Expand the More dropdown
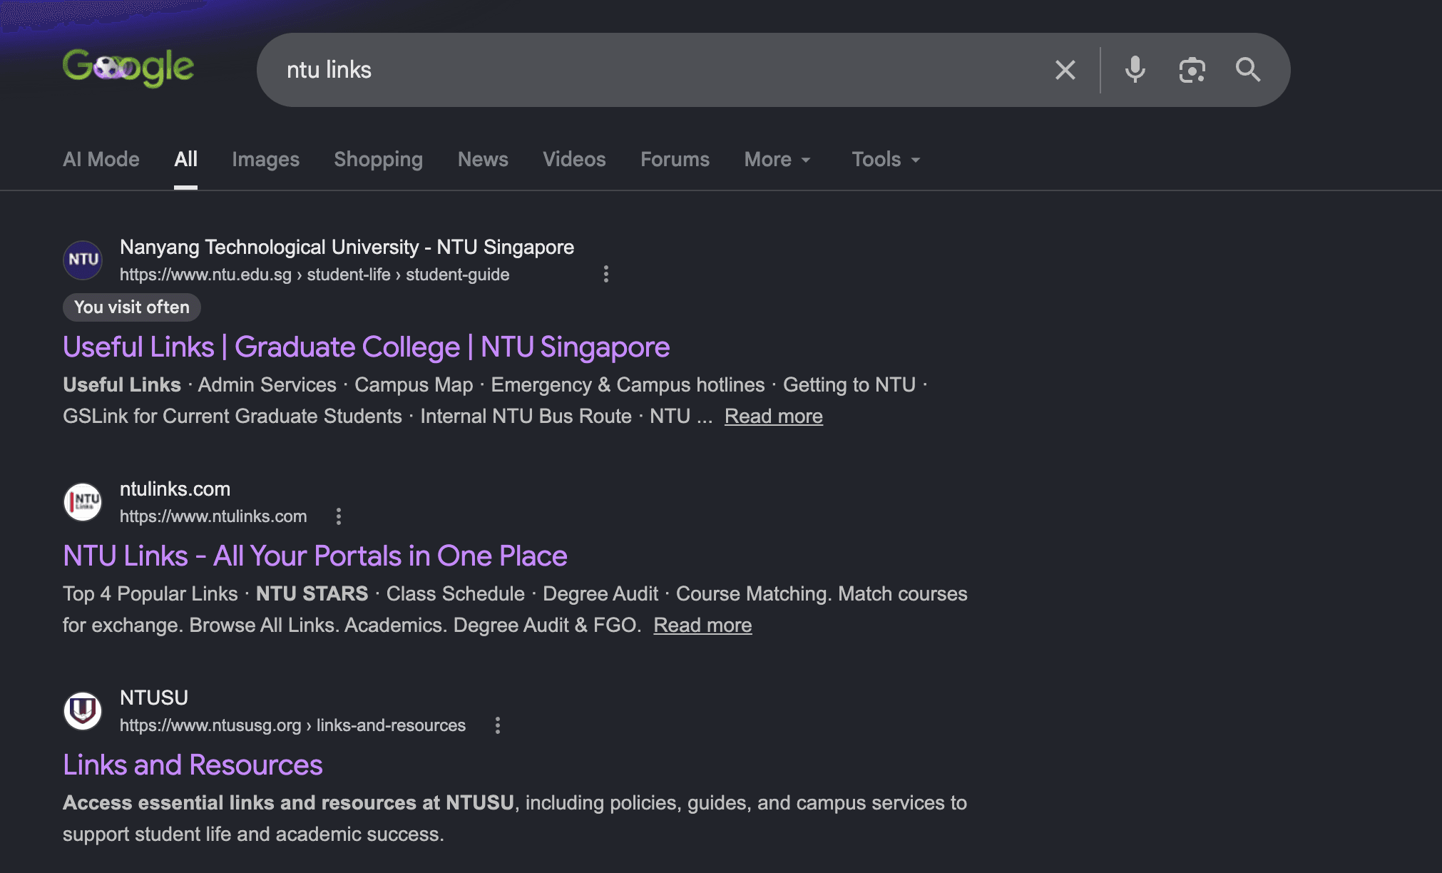Image resolution: width=1442 pixels, height=873 pixels. pos(777,159)
